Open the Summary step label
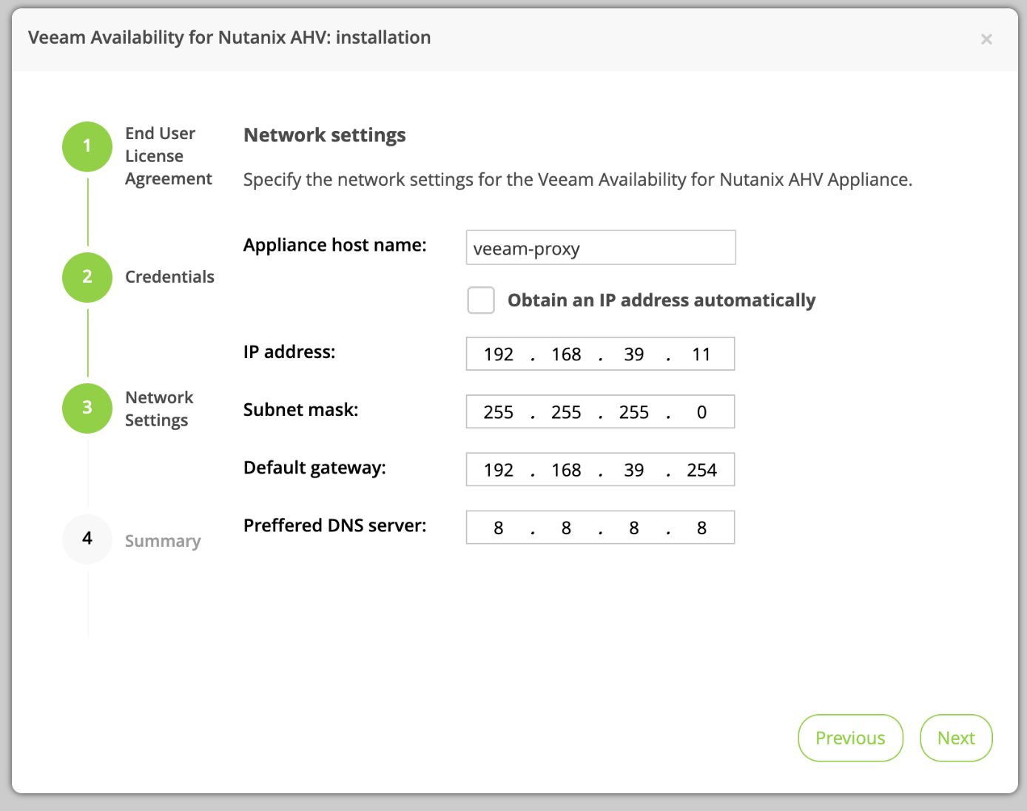The height and width of the screenshot is (811, 1027). pos(163,541)
